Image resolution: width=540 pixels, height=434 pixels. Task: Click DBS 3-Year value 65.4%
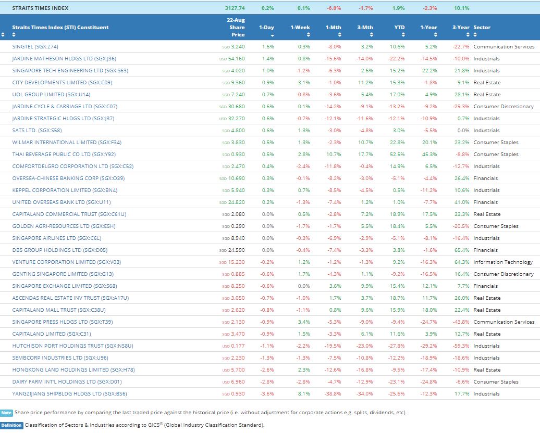(462, 250)
